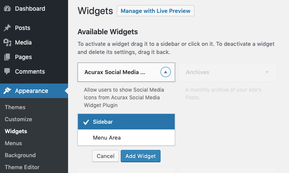Image resolution: width=289 pixels, height=173 pixels.
Task: Click the Appearance paintbrush icon
Action: [7, 90]
